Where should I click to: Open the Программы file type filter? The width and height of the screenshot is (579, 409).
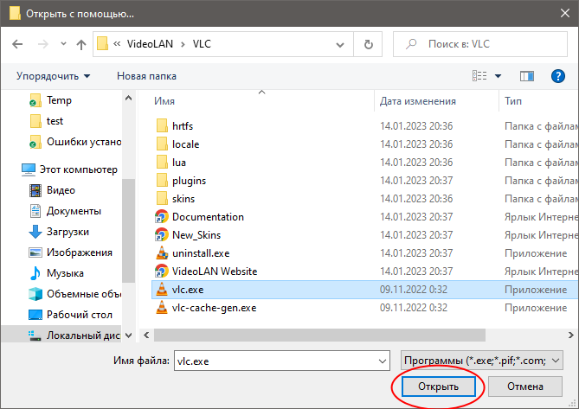[481, 361]
